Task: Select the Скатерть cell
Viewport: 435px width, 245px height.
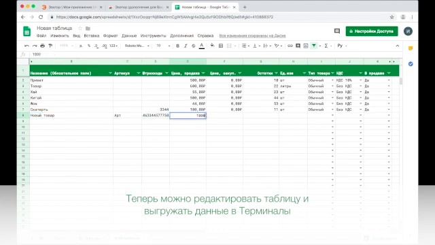Action: (71, 110)
